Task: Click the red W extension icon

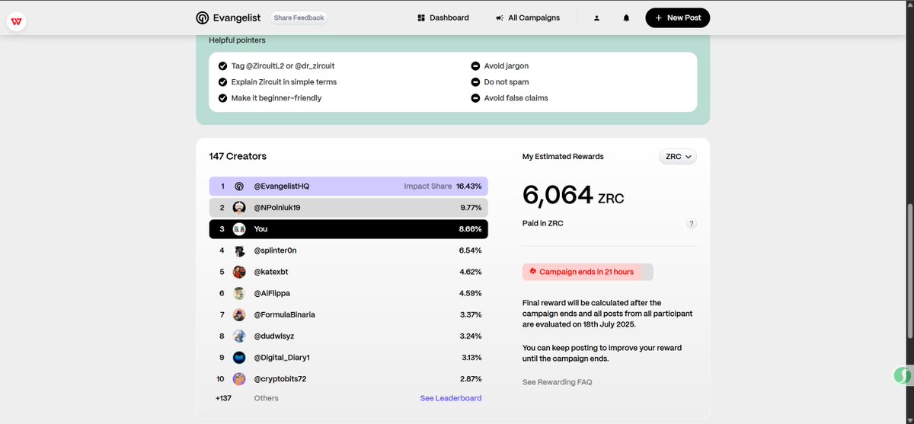Action: 17,22
